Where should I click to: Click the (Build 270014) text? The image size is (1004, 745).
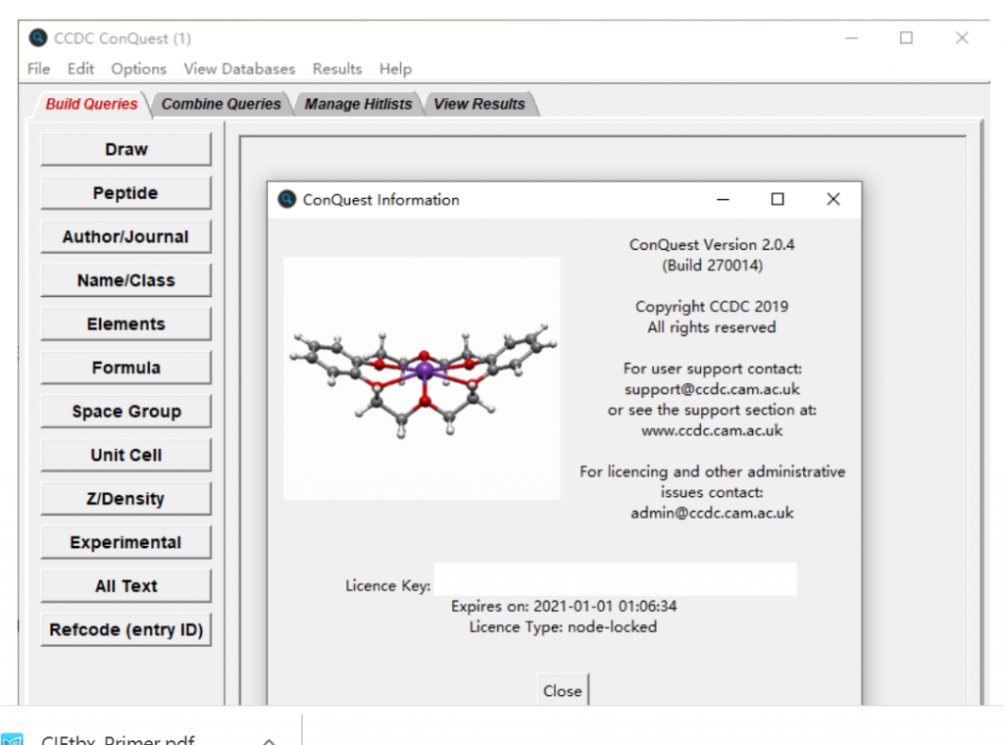coord(712,265)
